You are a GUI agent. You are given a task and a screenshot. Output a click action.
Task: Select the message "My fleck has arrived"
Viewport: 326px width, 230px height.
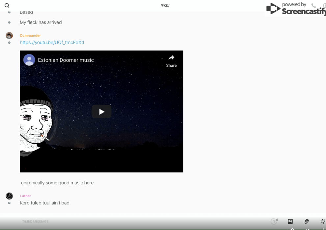pyautogui.click(x=41, y=22)
